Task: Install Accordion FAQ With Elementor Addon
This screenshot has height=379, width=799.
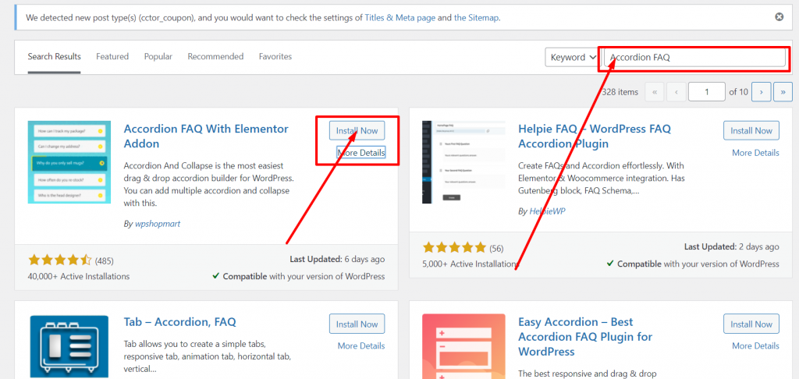Action: pos(357,130)
